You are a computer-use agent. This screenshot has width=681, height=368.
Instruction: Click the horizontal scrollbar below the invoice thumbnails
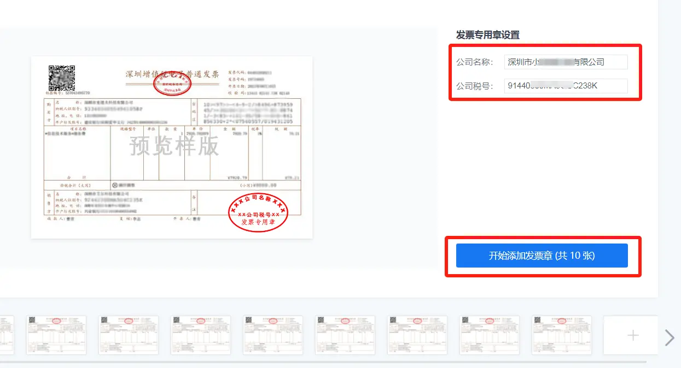(323, 361)
